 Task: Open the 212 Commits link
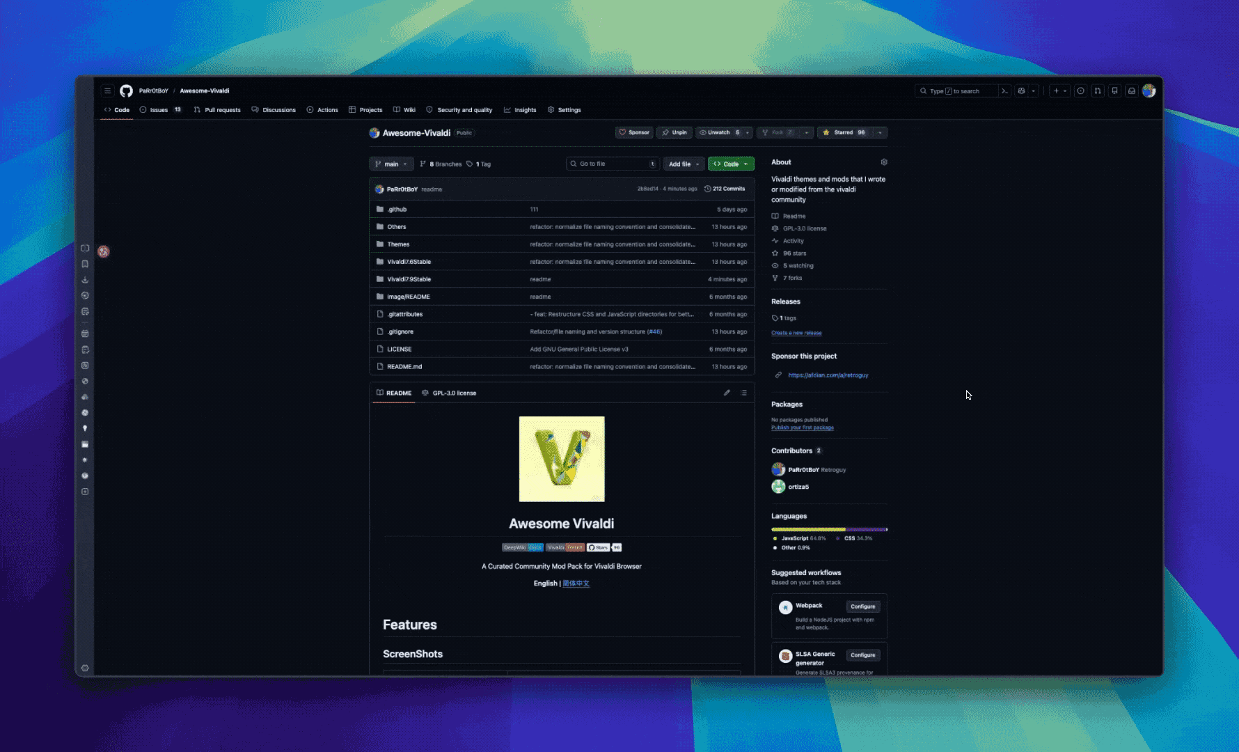pos(725,189)
